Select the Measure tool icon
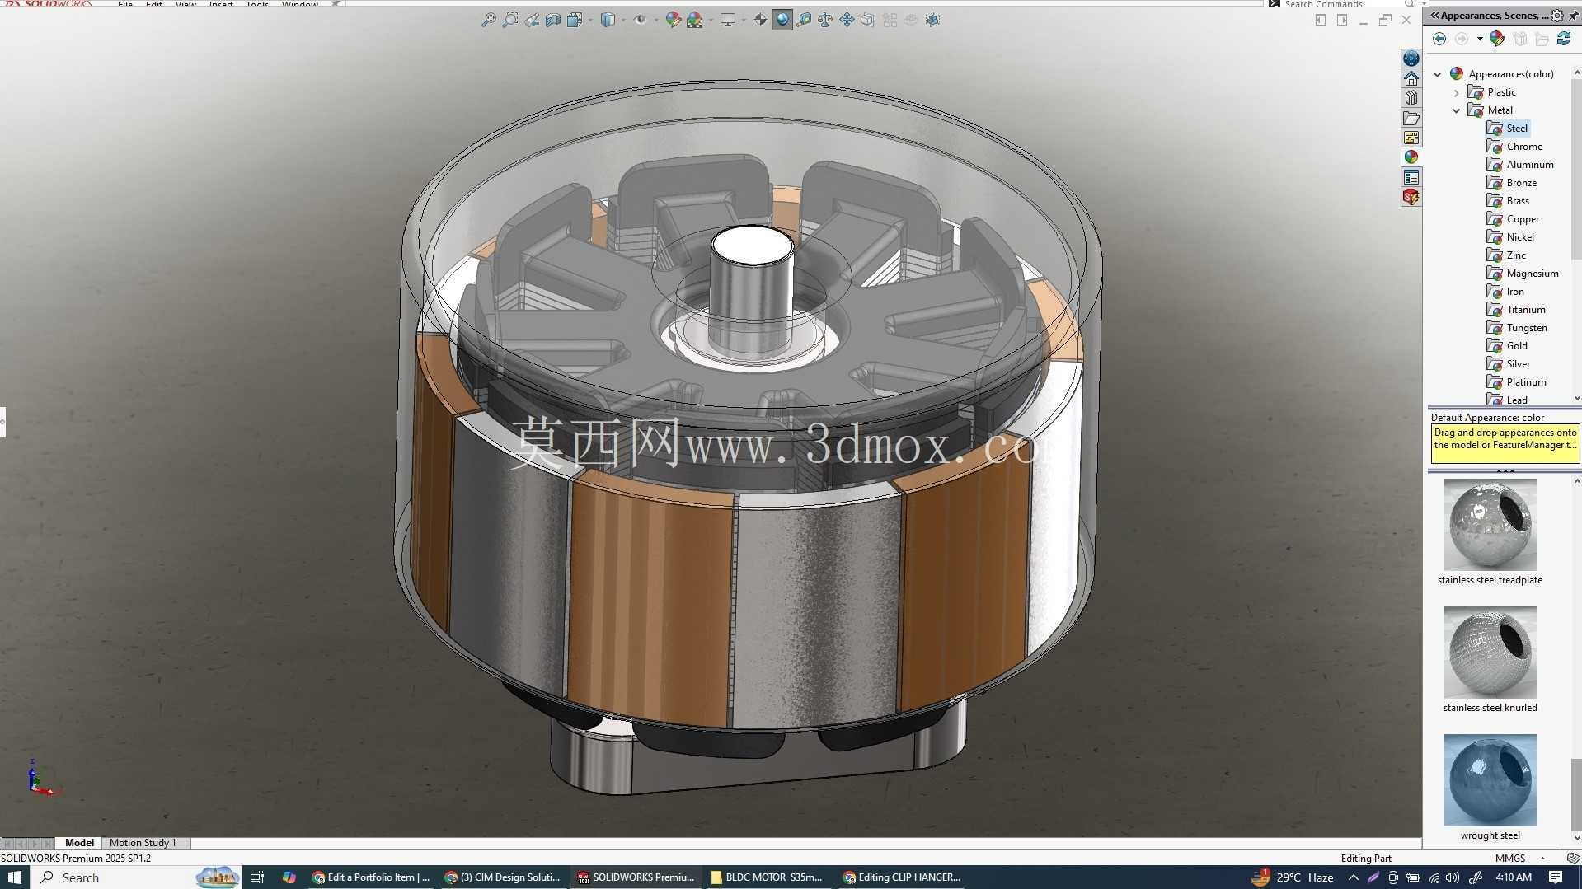Viewport: 1582px width, 889px height. point(804,20)
